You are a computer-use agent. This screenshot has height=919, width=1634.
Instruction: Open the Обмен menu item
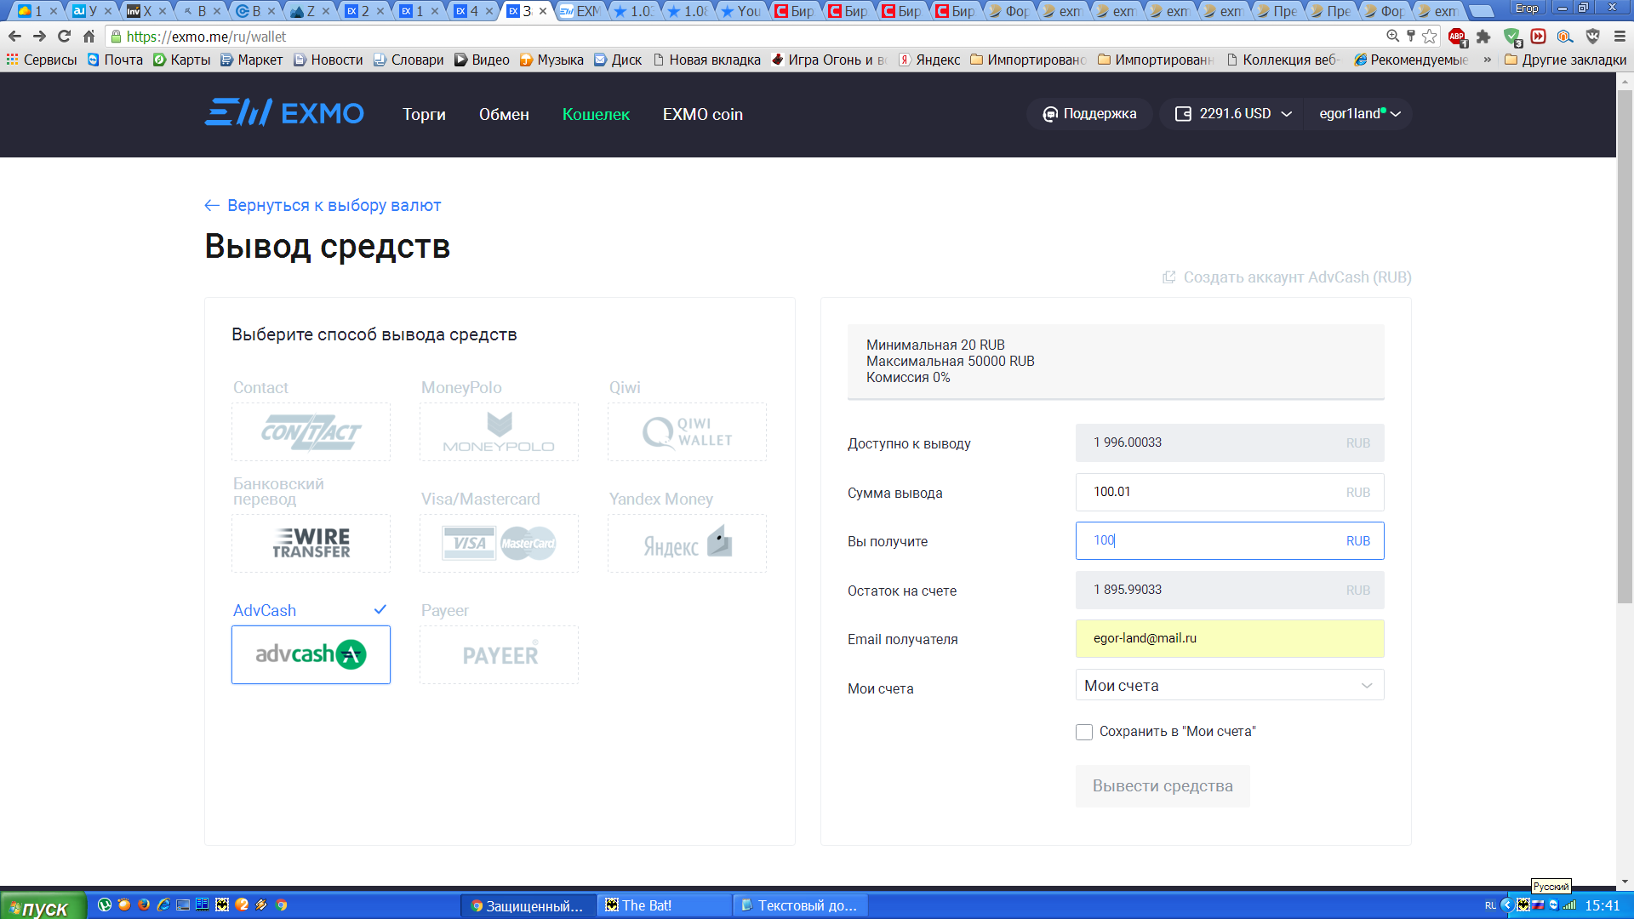[504, 114]
